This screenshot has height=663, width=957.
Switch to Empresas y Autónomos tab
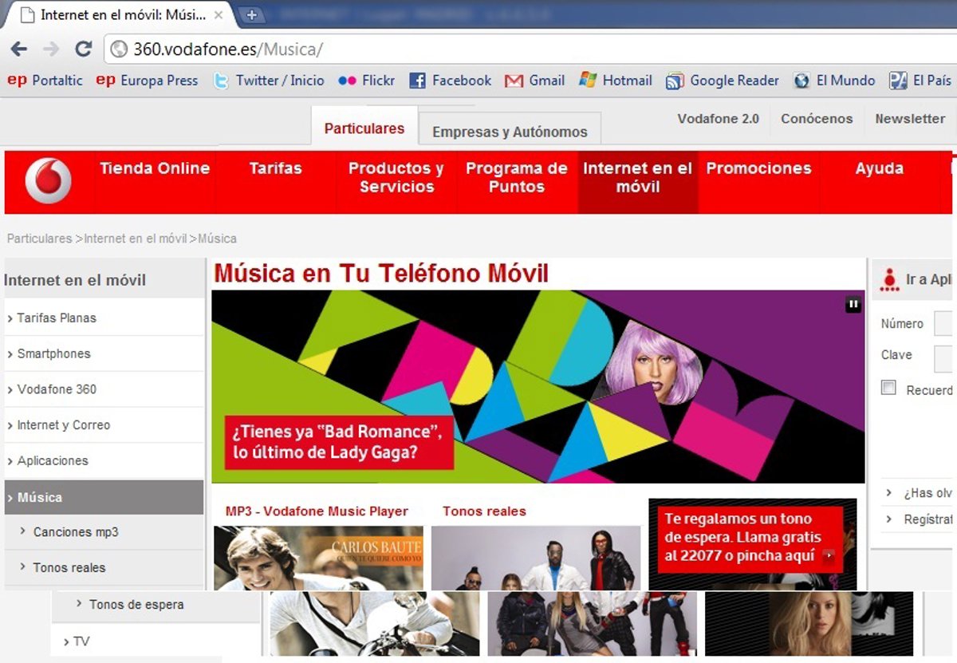point(510,132)
